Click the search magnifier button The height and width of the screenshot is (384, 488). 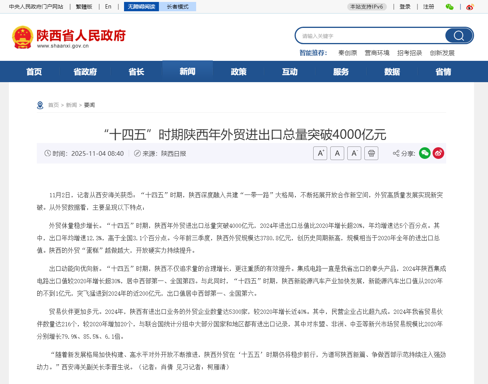pyautogui.click(x=459, y=36)
